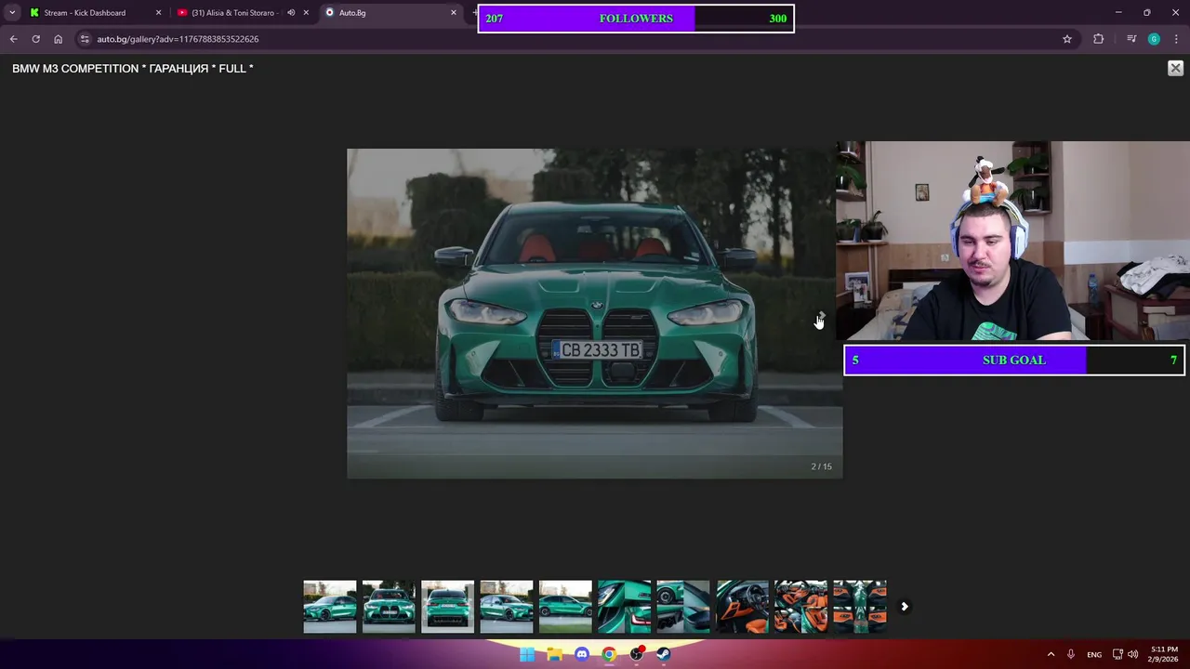Open OBS Studio from the taskbar

(637, 654)
